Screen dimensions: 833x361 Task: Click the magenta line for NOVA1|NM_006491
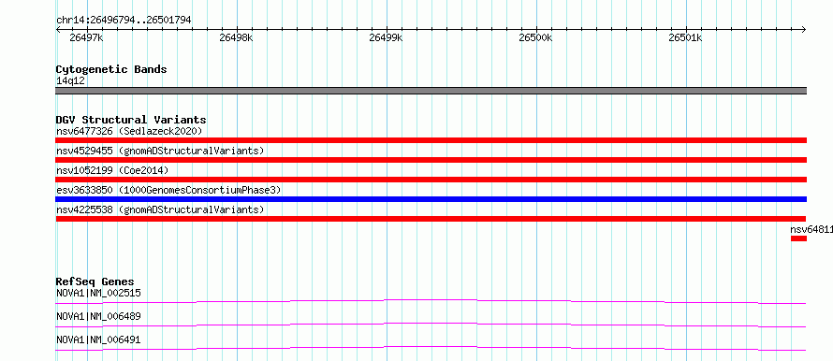pos(431,348)
